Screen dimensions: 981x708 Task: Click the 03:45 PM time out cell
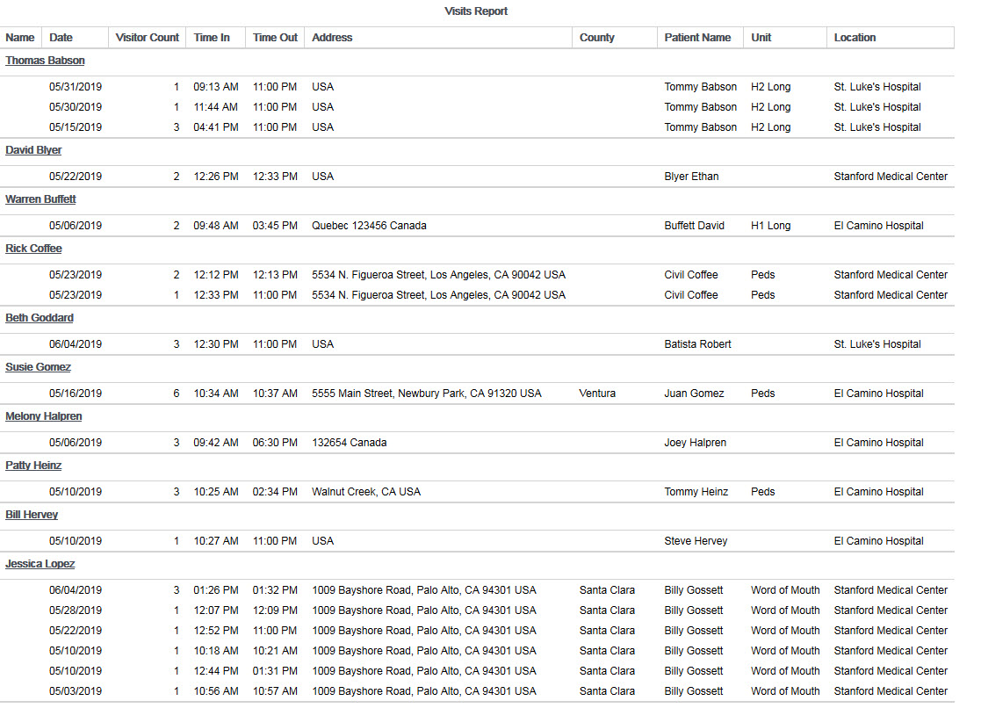pyautogui.click(x=275, y=226)
